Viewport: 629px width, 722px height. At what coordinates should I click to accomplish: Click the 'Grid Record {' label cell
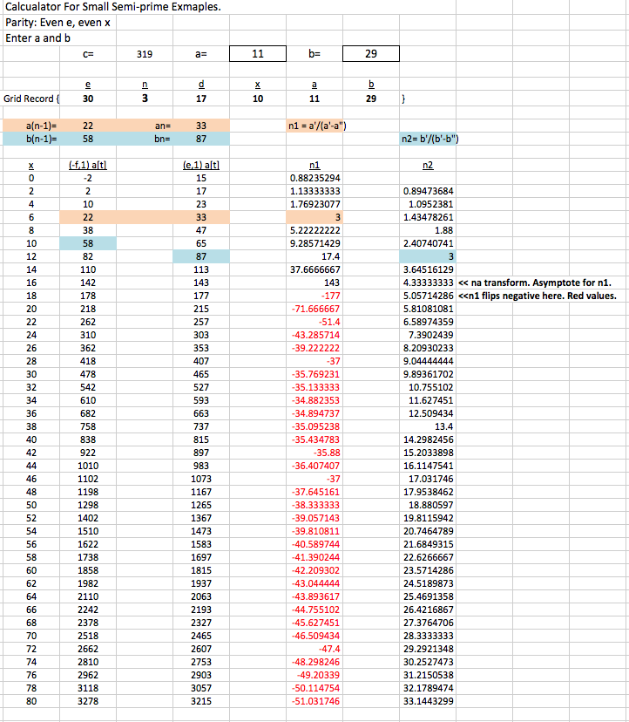pos(31,99)
